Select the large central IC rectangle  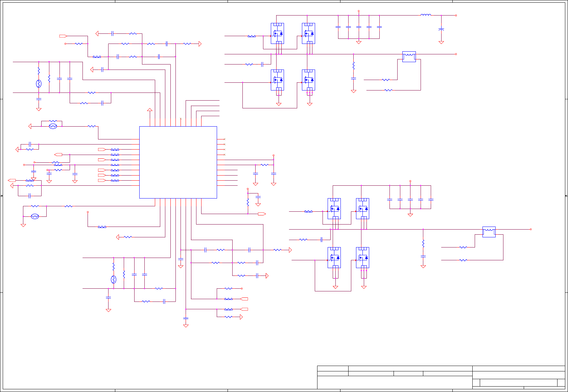click(x=178, y=162)
